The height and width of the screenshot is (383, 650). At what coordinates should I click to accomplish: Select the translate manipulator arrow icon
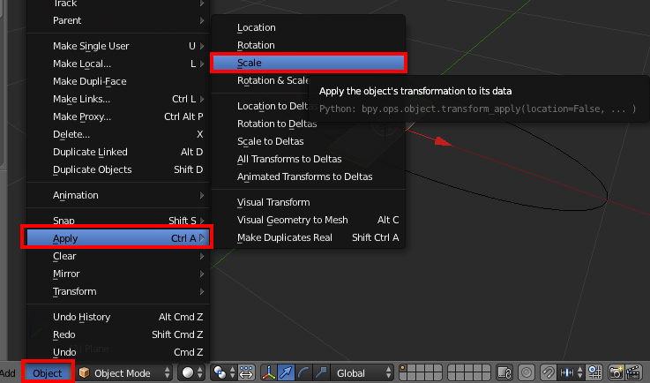coord(286,373)
